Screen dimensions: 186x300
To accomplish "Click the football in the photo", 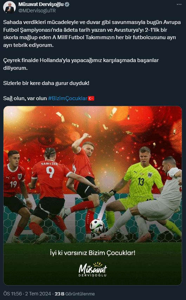I will (97, 226).
